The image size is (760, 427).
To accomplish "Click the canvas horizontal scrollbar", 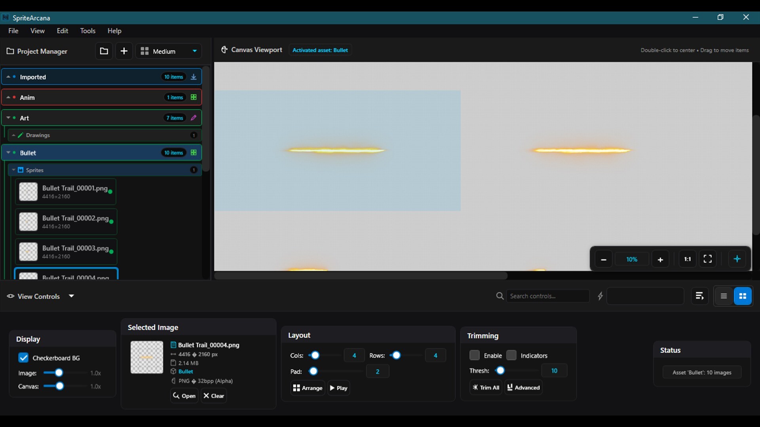I will coord(361,275).
